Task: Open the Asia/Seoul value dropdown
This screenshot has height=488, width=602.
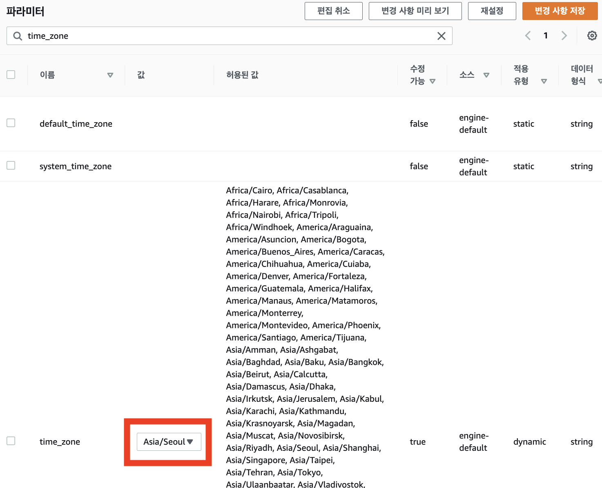Action: (169, 442)
